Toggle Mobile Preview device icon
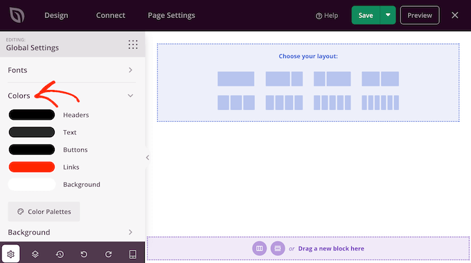The width and height of the screenshot is (471, 263). pos(132,254)
